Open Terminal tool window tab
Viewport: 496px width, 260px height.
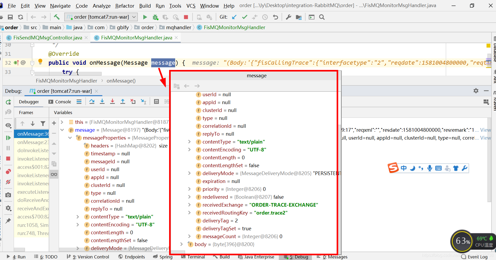click(193, 257)
